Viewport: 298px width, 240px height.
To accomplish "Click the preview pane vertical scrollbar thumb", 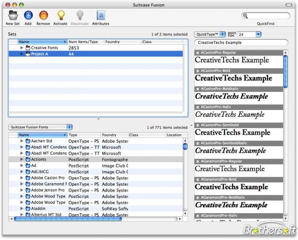I will [286, 72].
